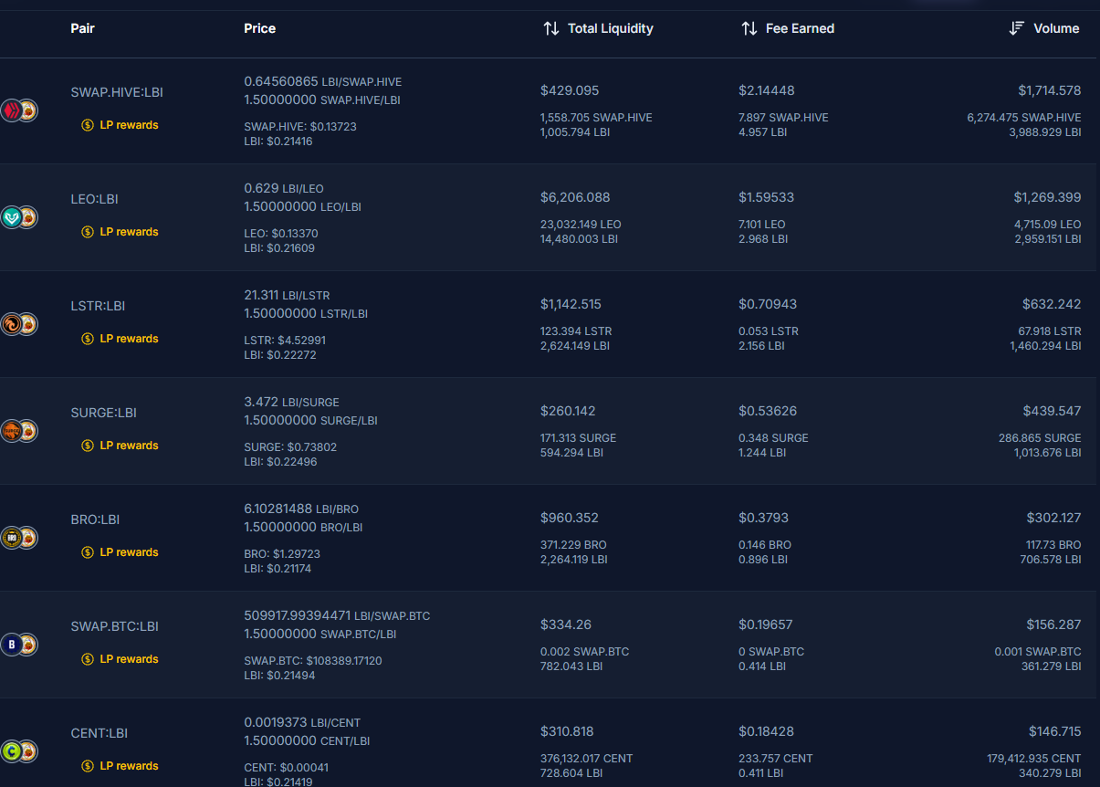The height and width of the screenshot is (787, 1100).
Task: Open the SWAP.HIVE:LBI pair link
Action: tap(117, 92)
